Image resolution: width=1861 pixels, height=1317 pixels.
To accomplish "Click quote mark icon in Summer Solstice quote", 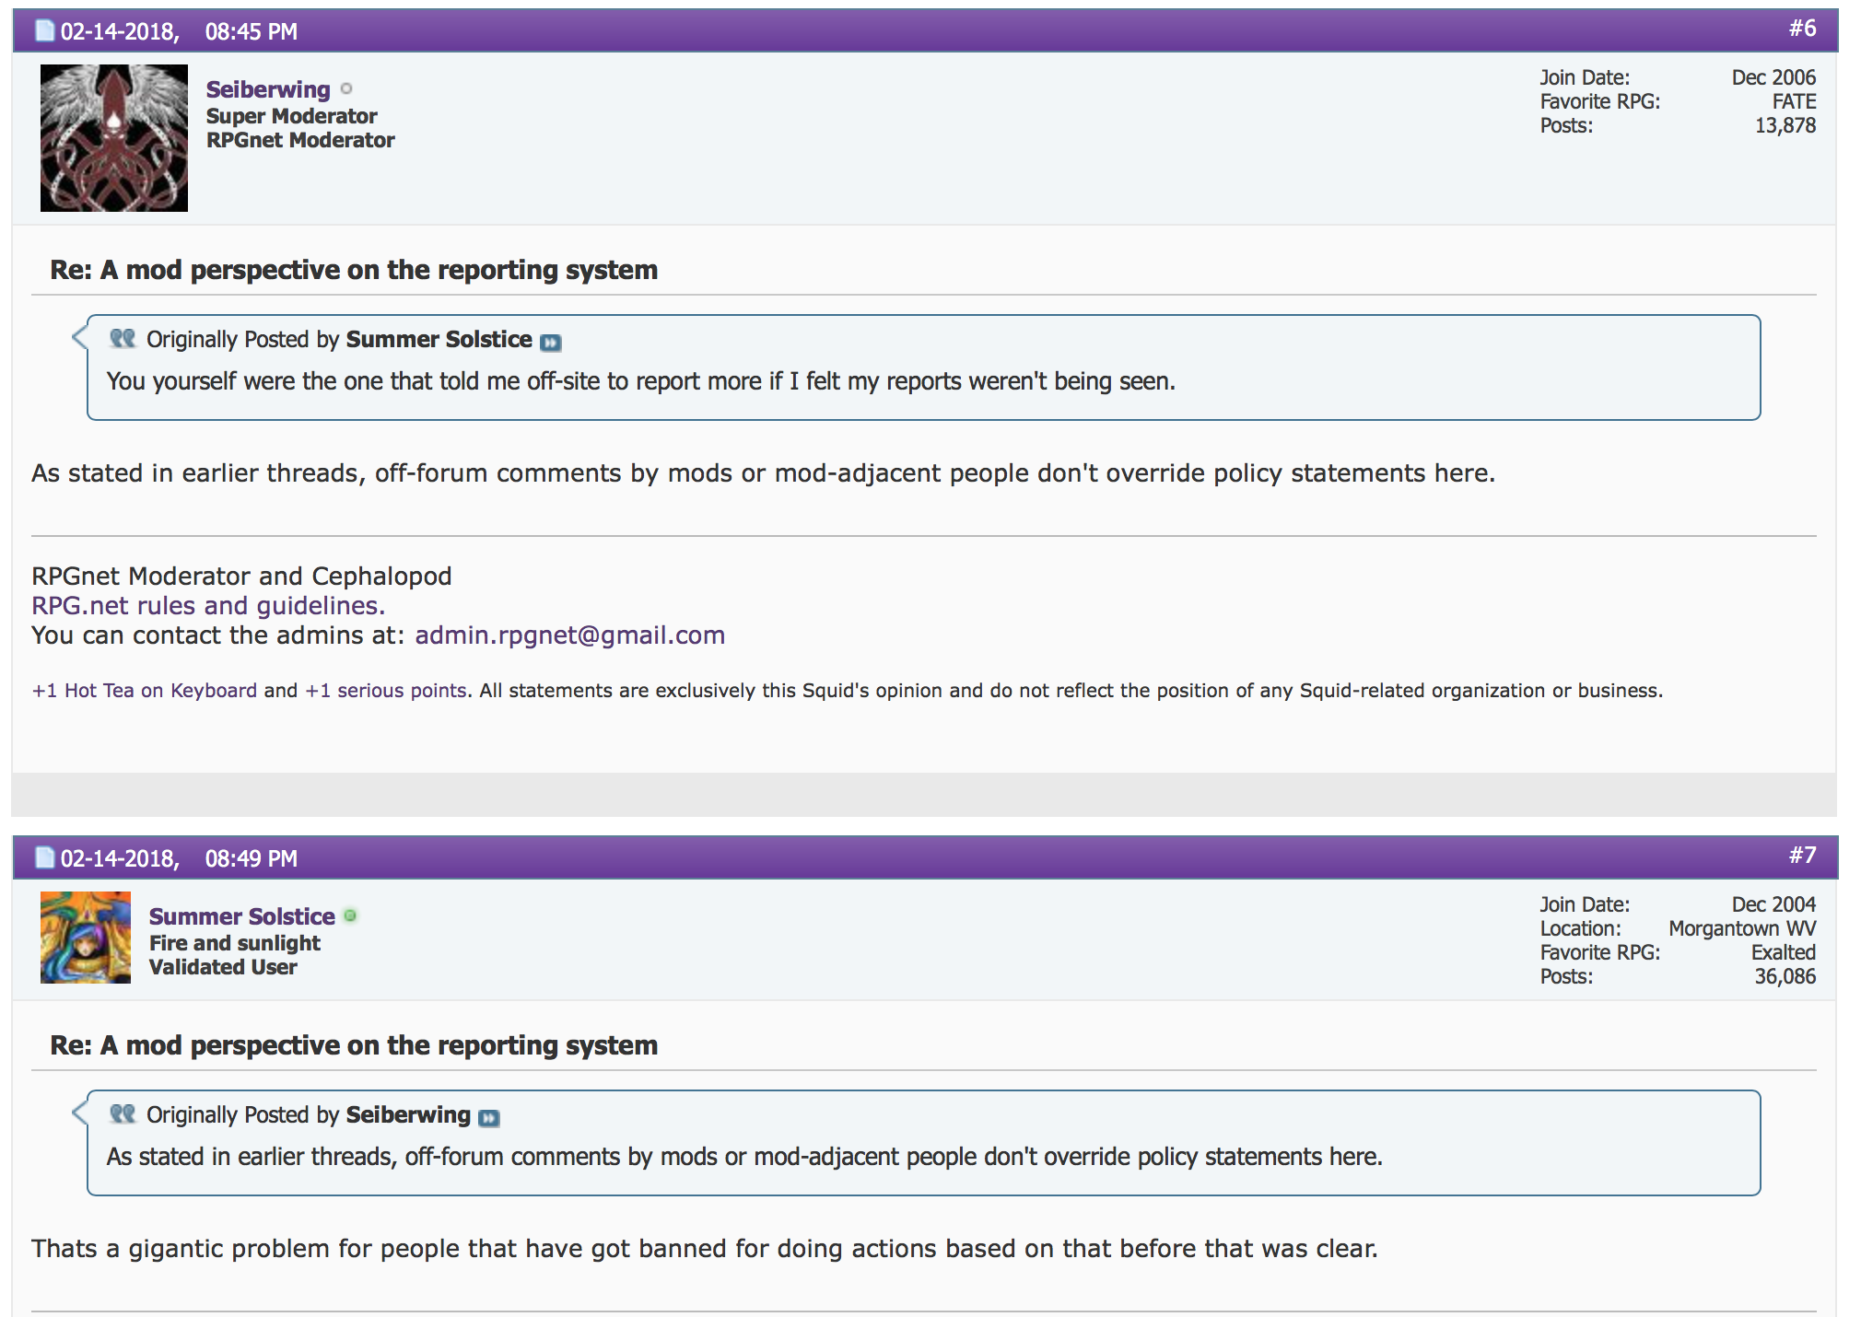I will pos(123,339).
